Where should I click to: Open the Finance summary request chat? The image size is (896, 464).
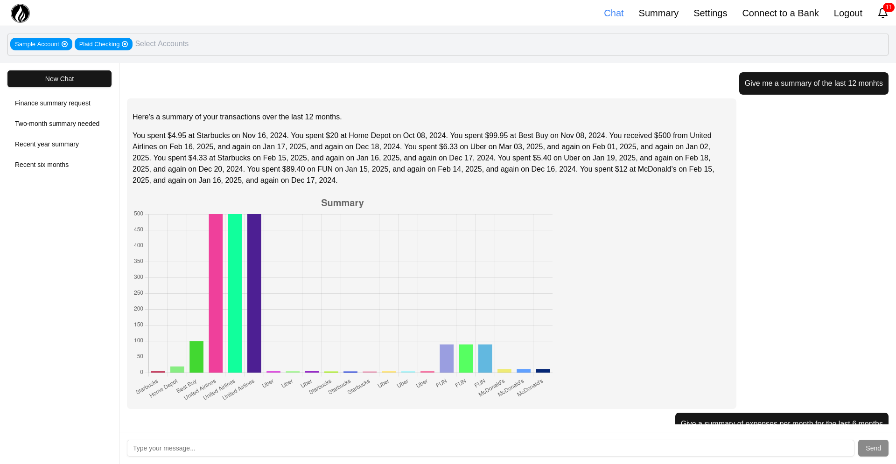tap(53, 103)
